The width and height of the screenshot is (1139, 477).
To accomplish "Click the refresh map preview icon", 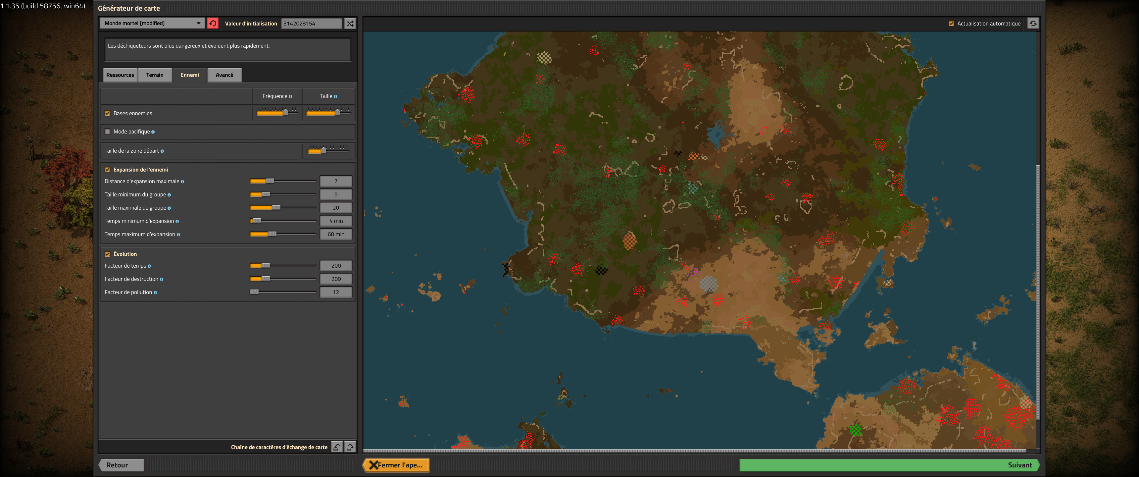I will [1033, 24].
